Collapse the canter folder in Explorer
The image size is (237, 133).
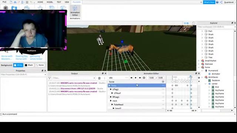coord(206,84)
